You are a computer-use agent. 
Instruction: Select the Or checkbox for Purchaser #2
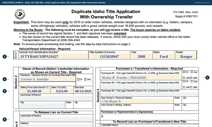184,82
